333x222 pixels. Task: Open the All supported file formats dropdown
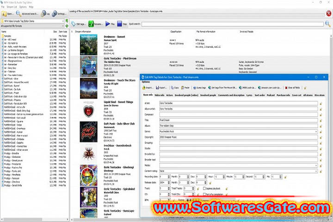pyautogui.click(x=62, y=26)
